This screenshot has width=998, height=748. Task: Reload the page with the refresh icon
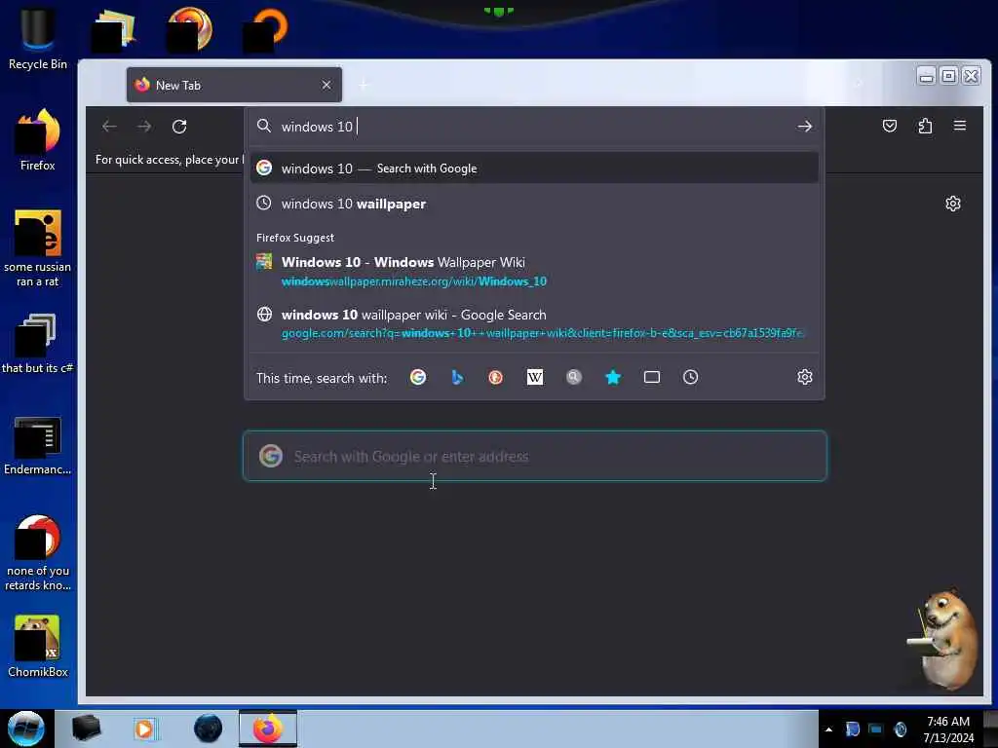(x=179, y=127)
